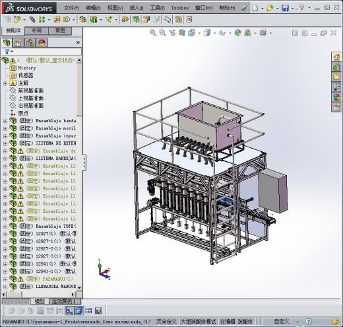The image size is (343, 327).
Task: Click the feature tree filter funnel icon
Action: 7,52
